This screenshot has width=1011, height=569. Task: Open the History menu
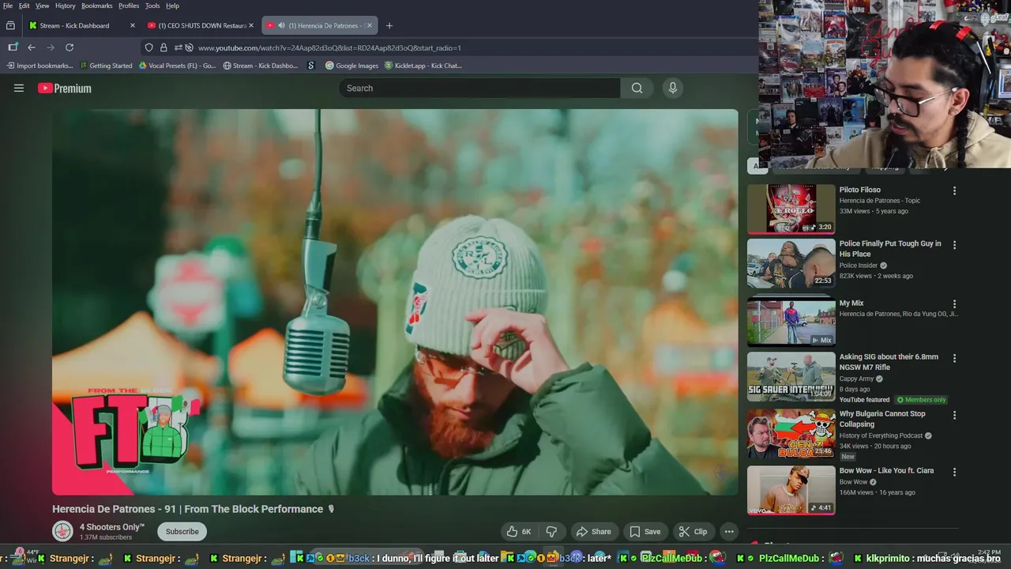point(66,6)
